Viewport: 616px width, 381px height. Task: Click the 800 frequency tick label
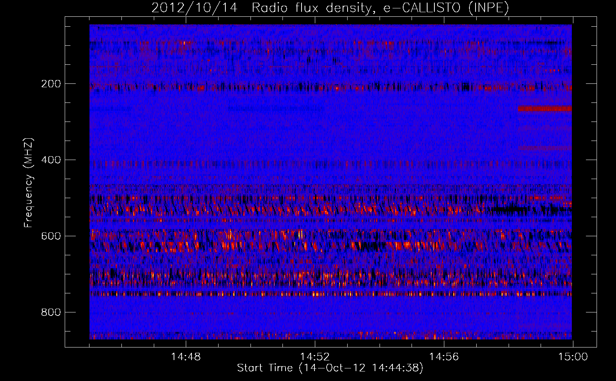click(51, 312)
